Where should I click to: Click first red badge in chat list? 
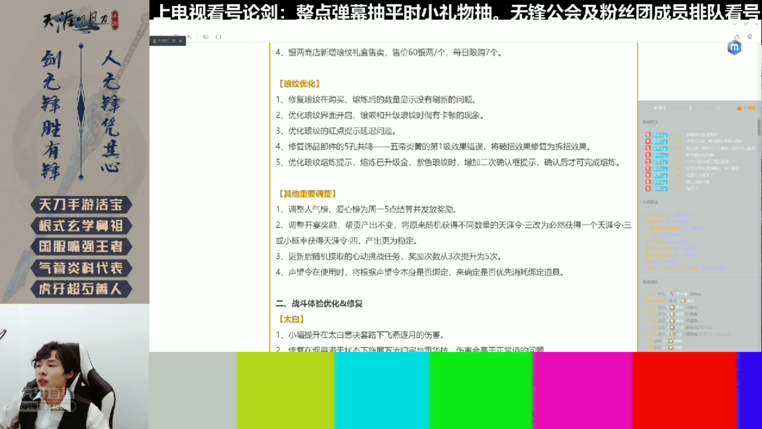point(648,135)
